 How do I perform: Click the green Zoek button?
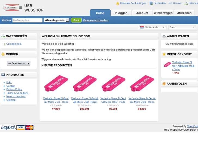[x=76, y=20]
